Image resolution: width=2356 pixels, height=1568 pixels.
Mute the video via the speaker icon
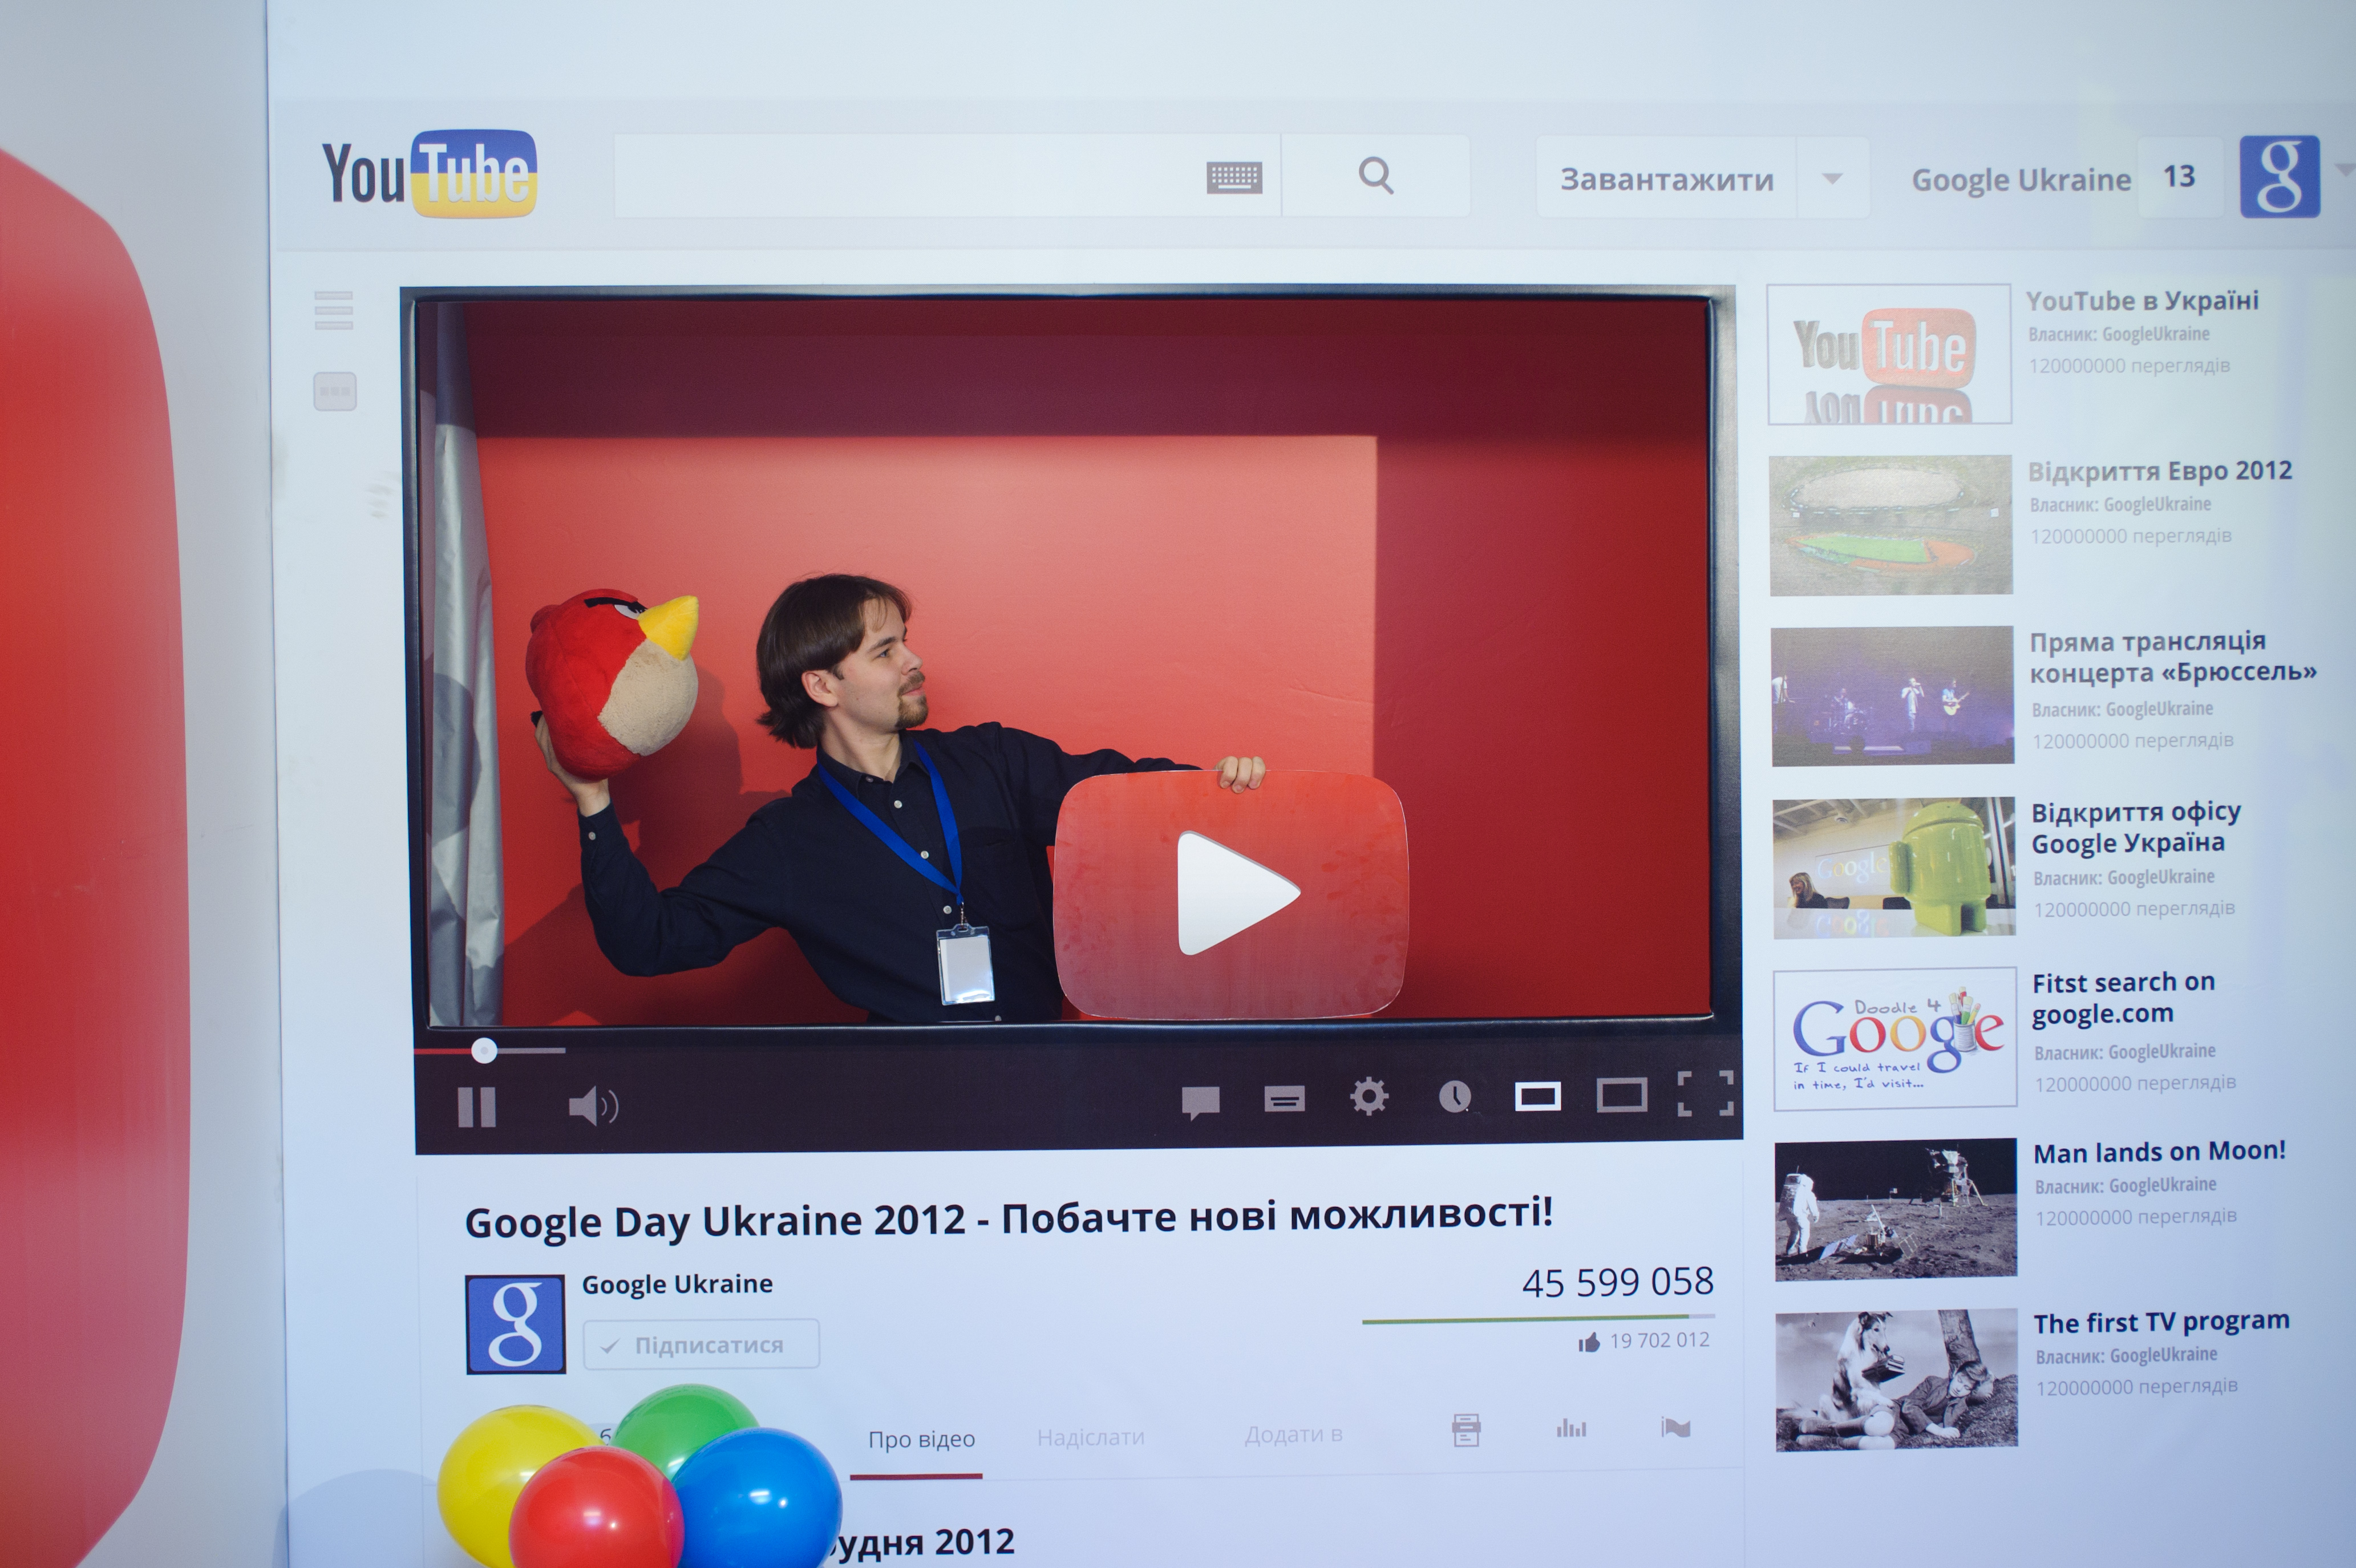tap(593, 1106)
